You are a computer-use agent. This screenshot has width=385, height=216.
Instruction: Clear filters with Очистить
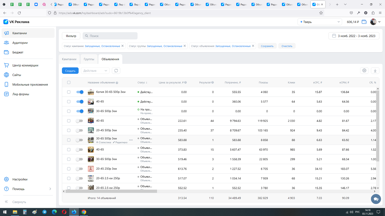point(287,46)
